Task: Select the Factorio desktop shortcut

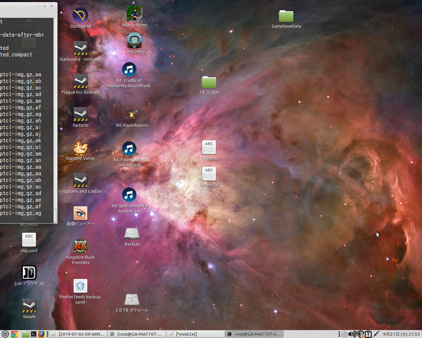Action: pos(80,115)
